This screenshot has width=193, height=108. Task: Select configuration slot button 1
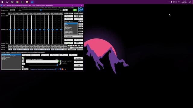coord(66,13)
